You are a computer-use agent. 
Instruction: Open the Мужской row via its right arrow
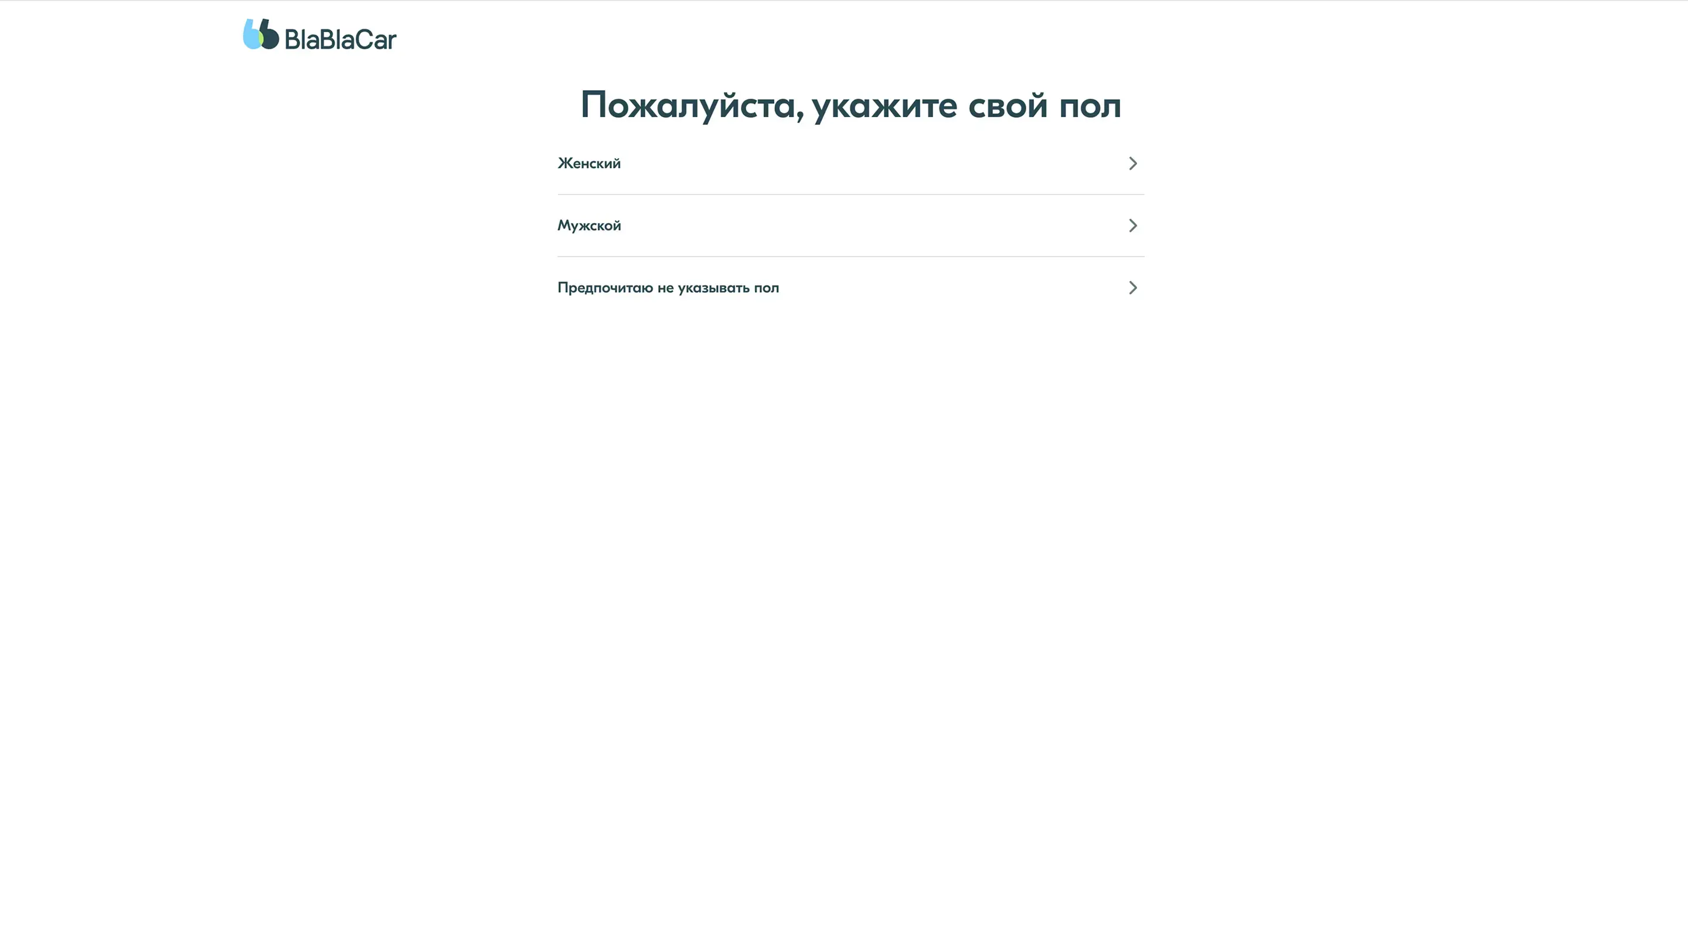click(x=1132, y=226)
